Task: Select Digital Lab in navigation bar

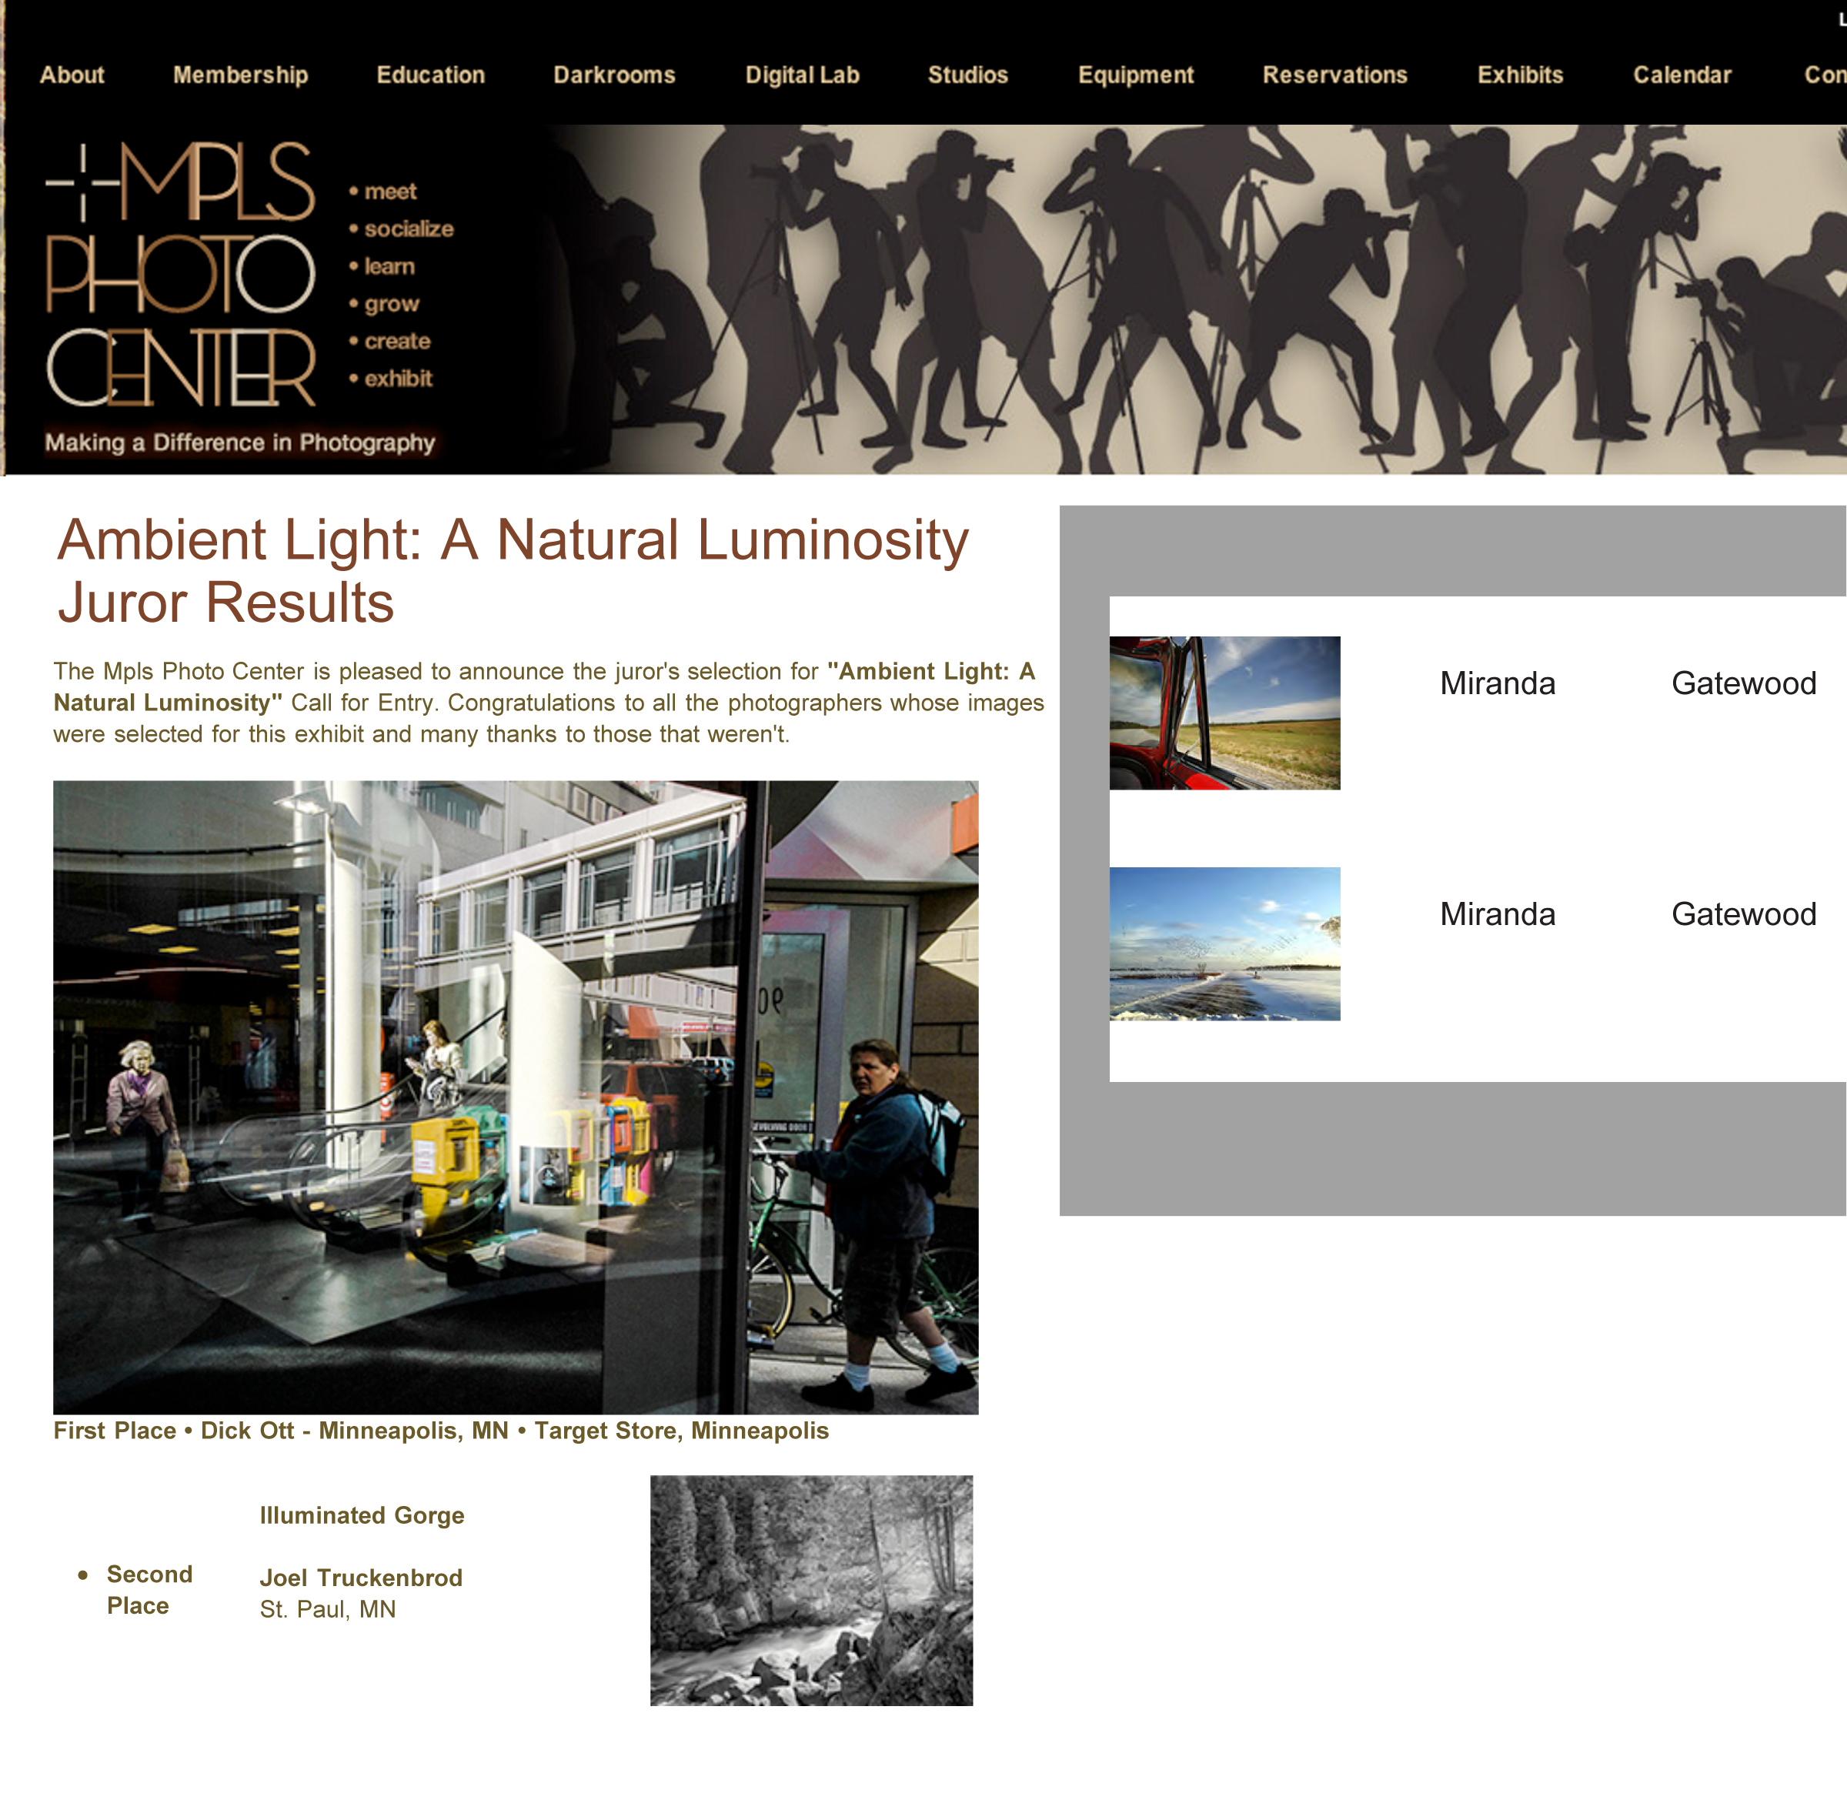Action: (x=801, y=75)
